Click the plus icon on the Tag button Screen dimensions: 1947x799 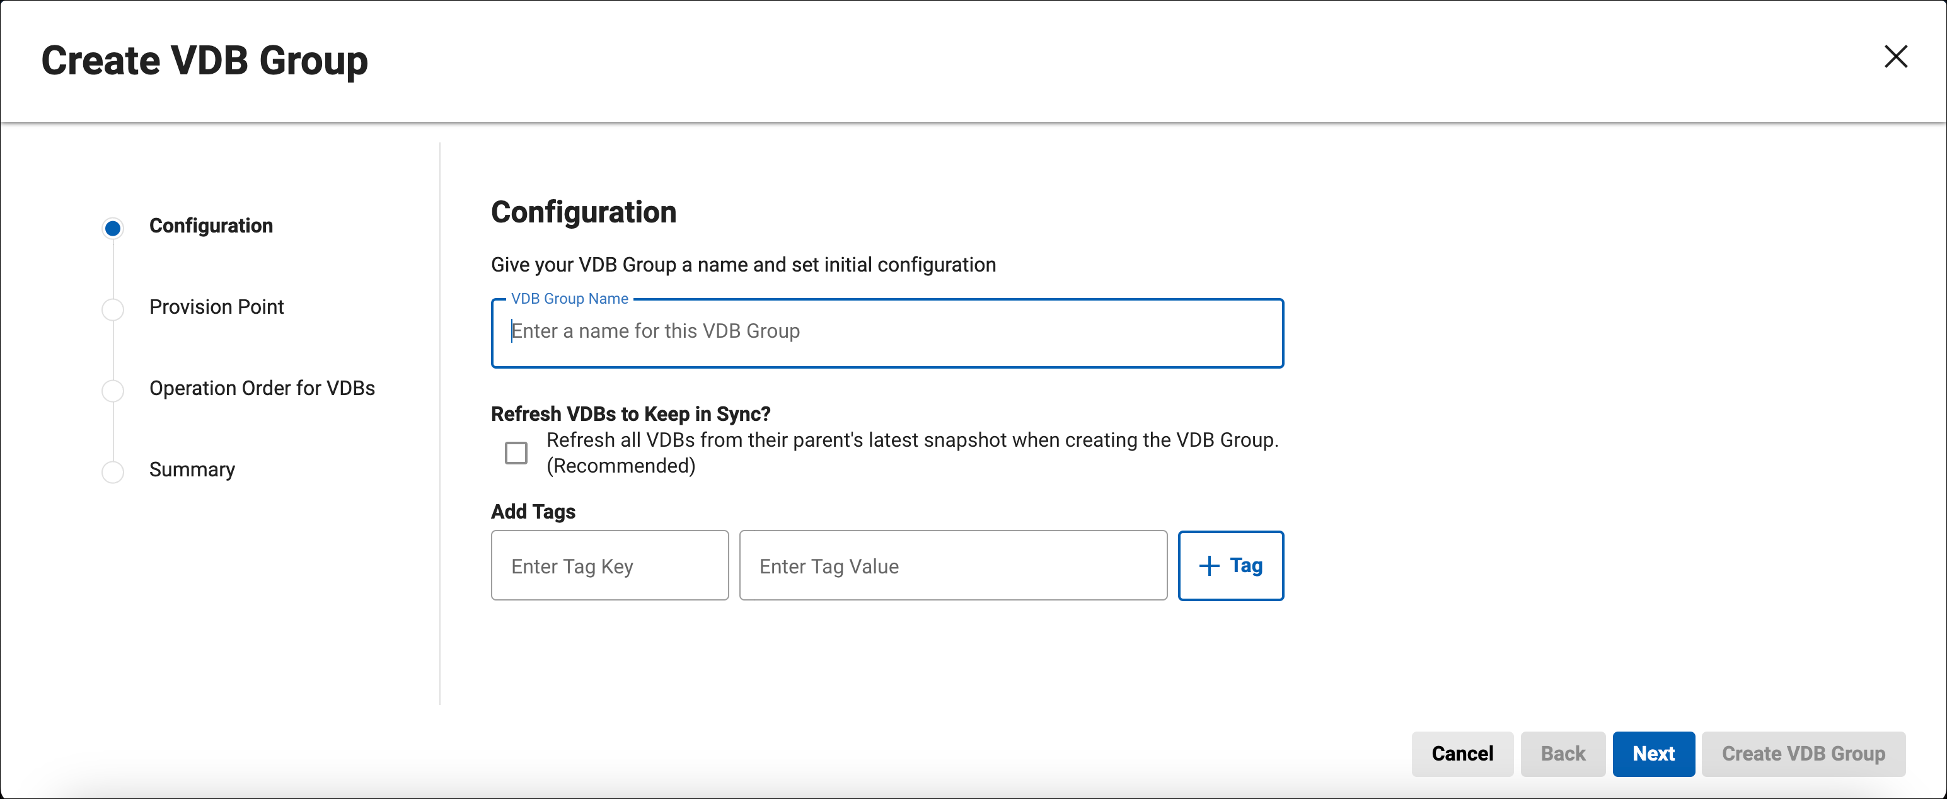coord(1208,566)
